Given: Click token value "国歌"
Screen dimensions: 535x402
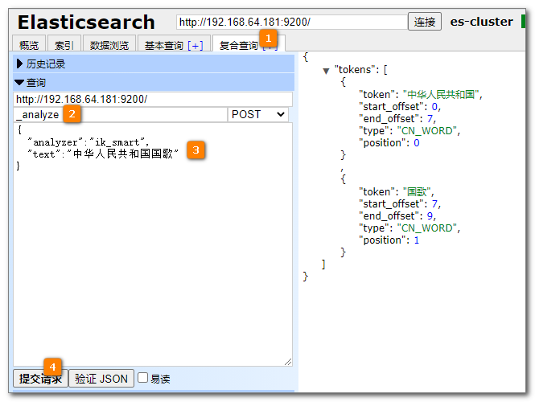Looking at the screenshot, I should 417,191.
